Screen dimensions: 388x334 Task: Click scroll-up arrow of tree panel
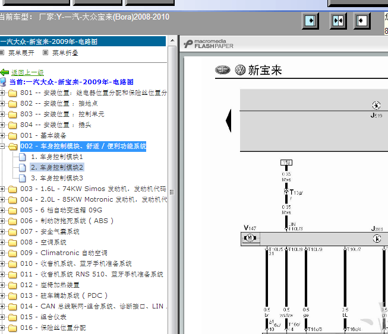[172, 40]
